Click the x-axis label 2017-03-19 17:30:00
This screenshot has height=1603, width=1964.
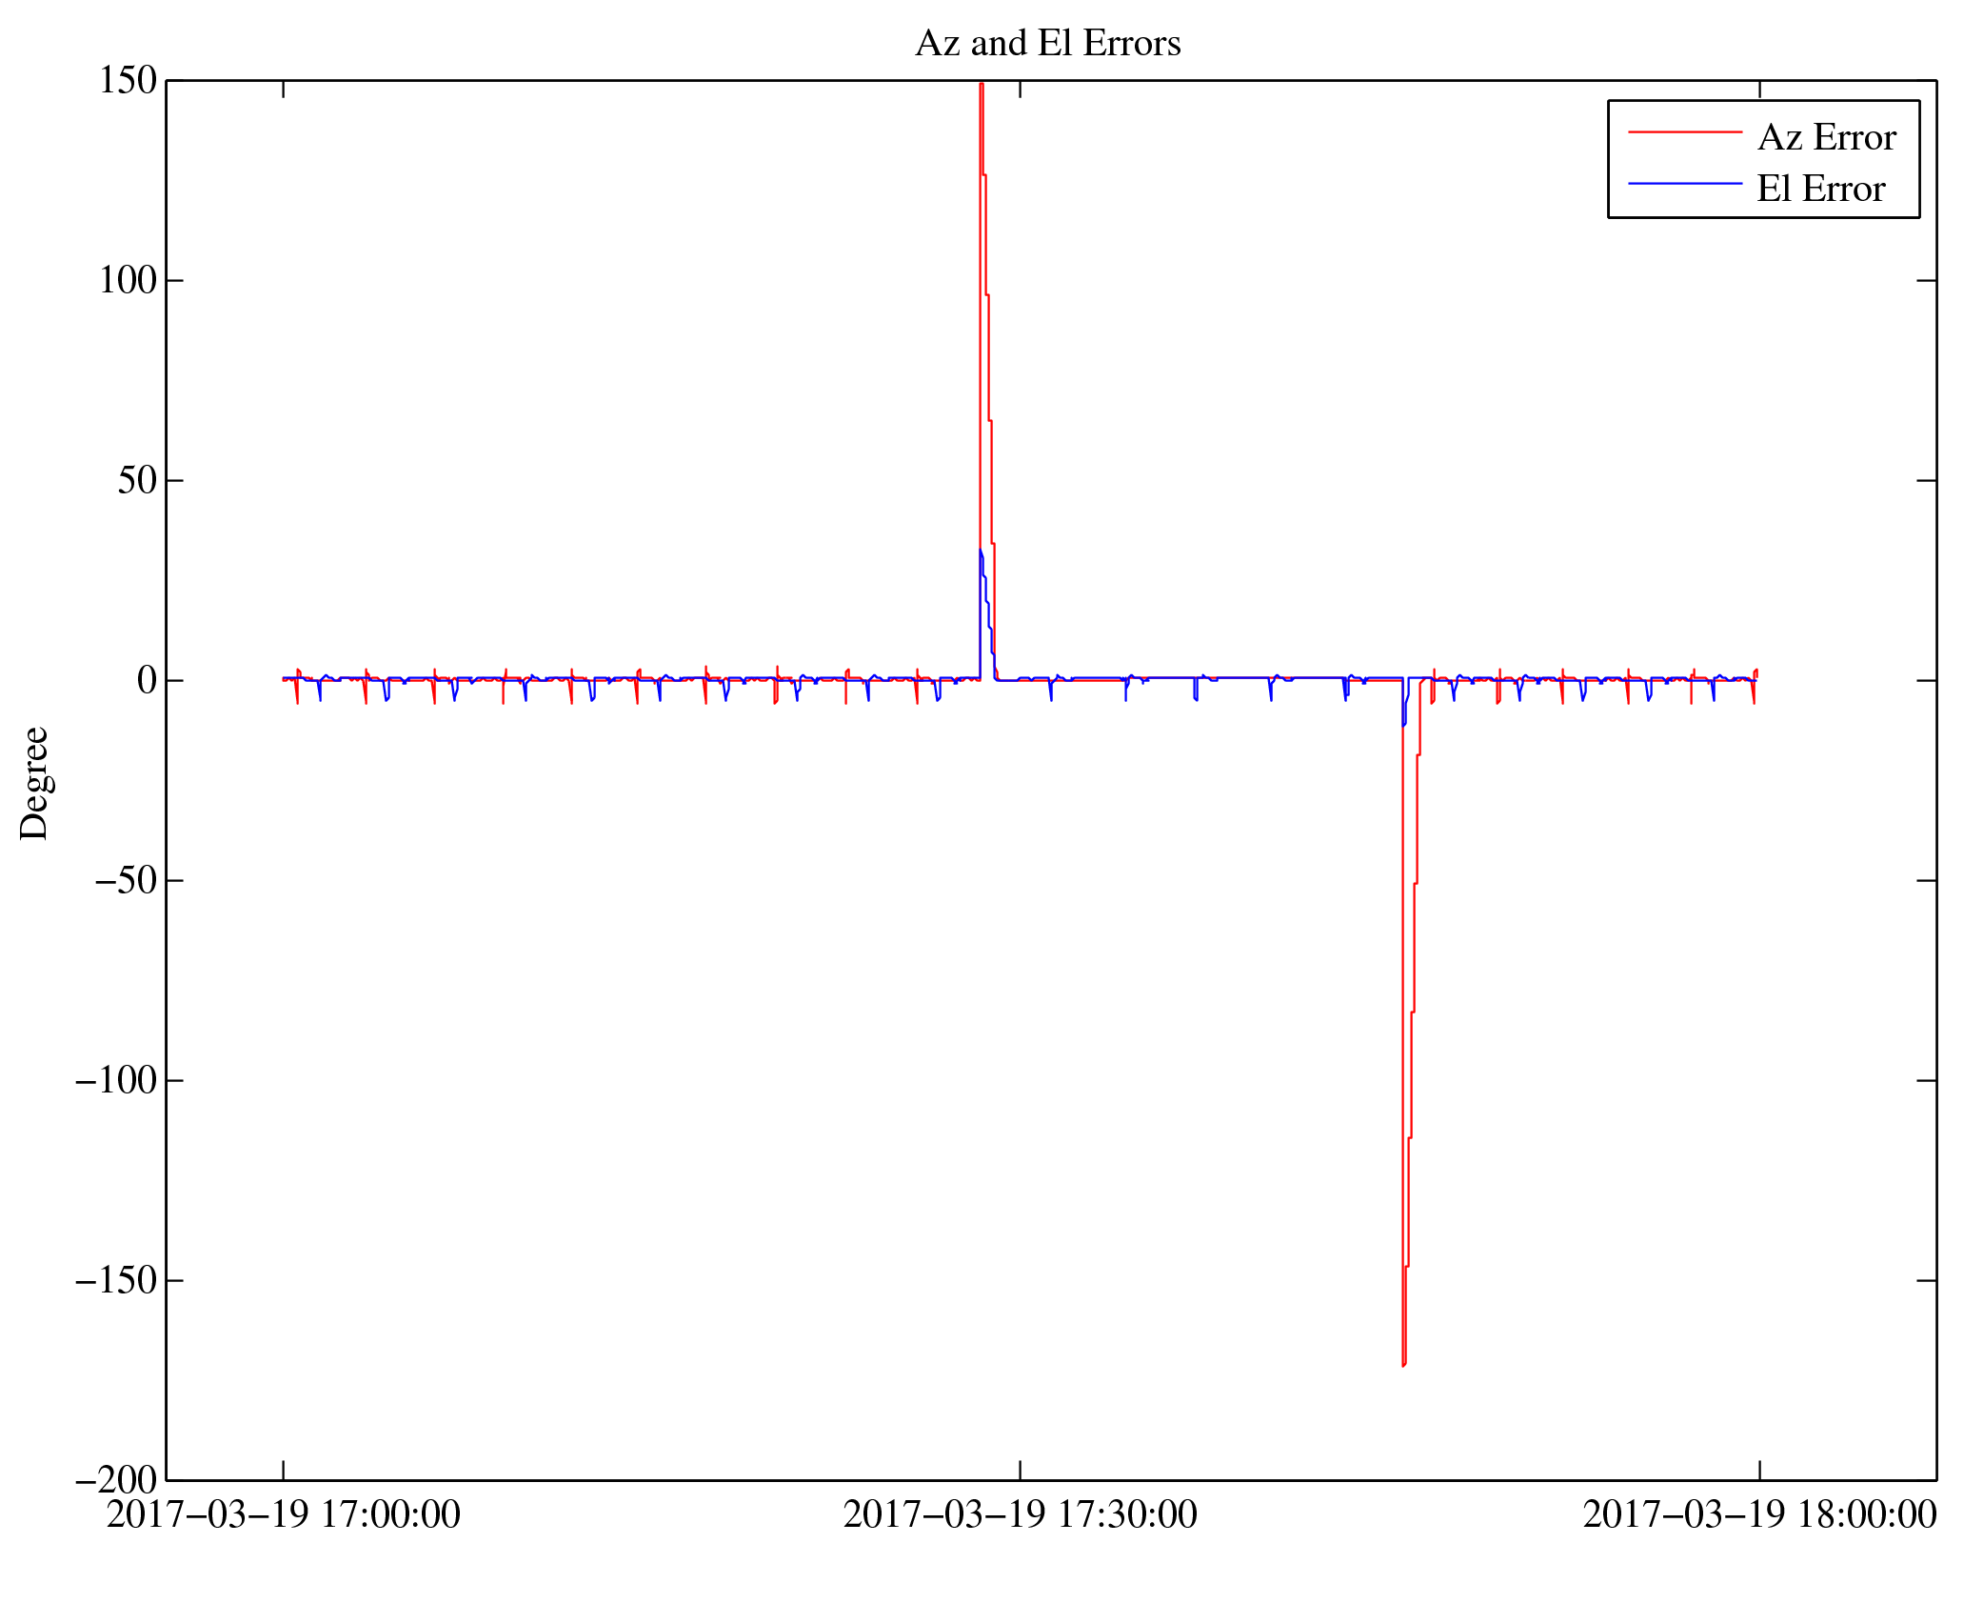[x=1020, y=1515]
